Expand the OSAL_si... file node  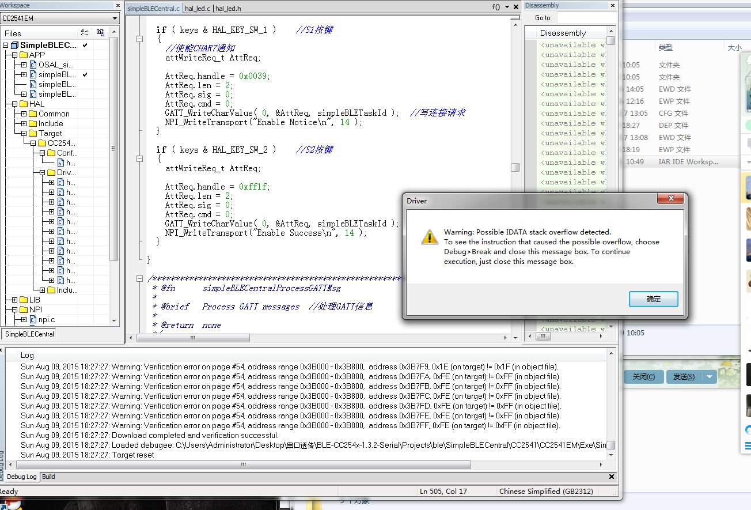point(24,65)
